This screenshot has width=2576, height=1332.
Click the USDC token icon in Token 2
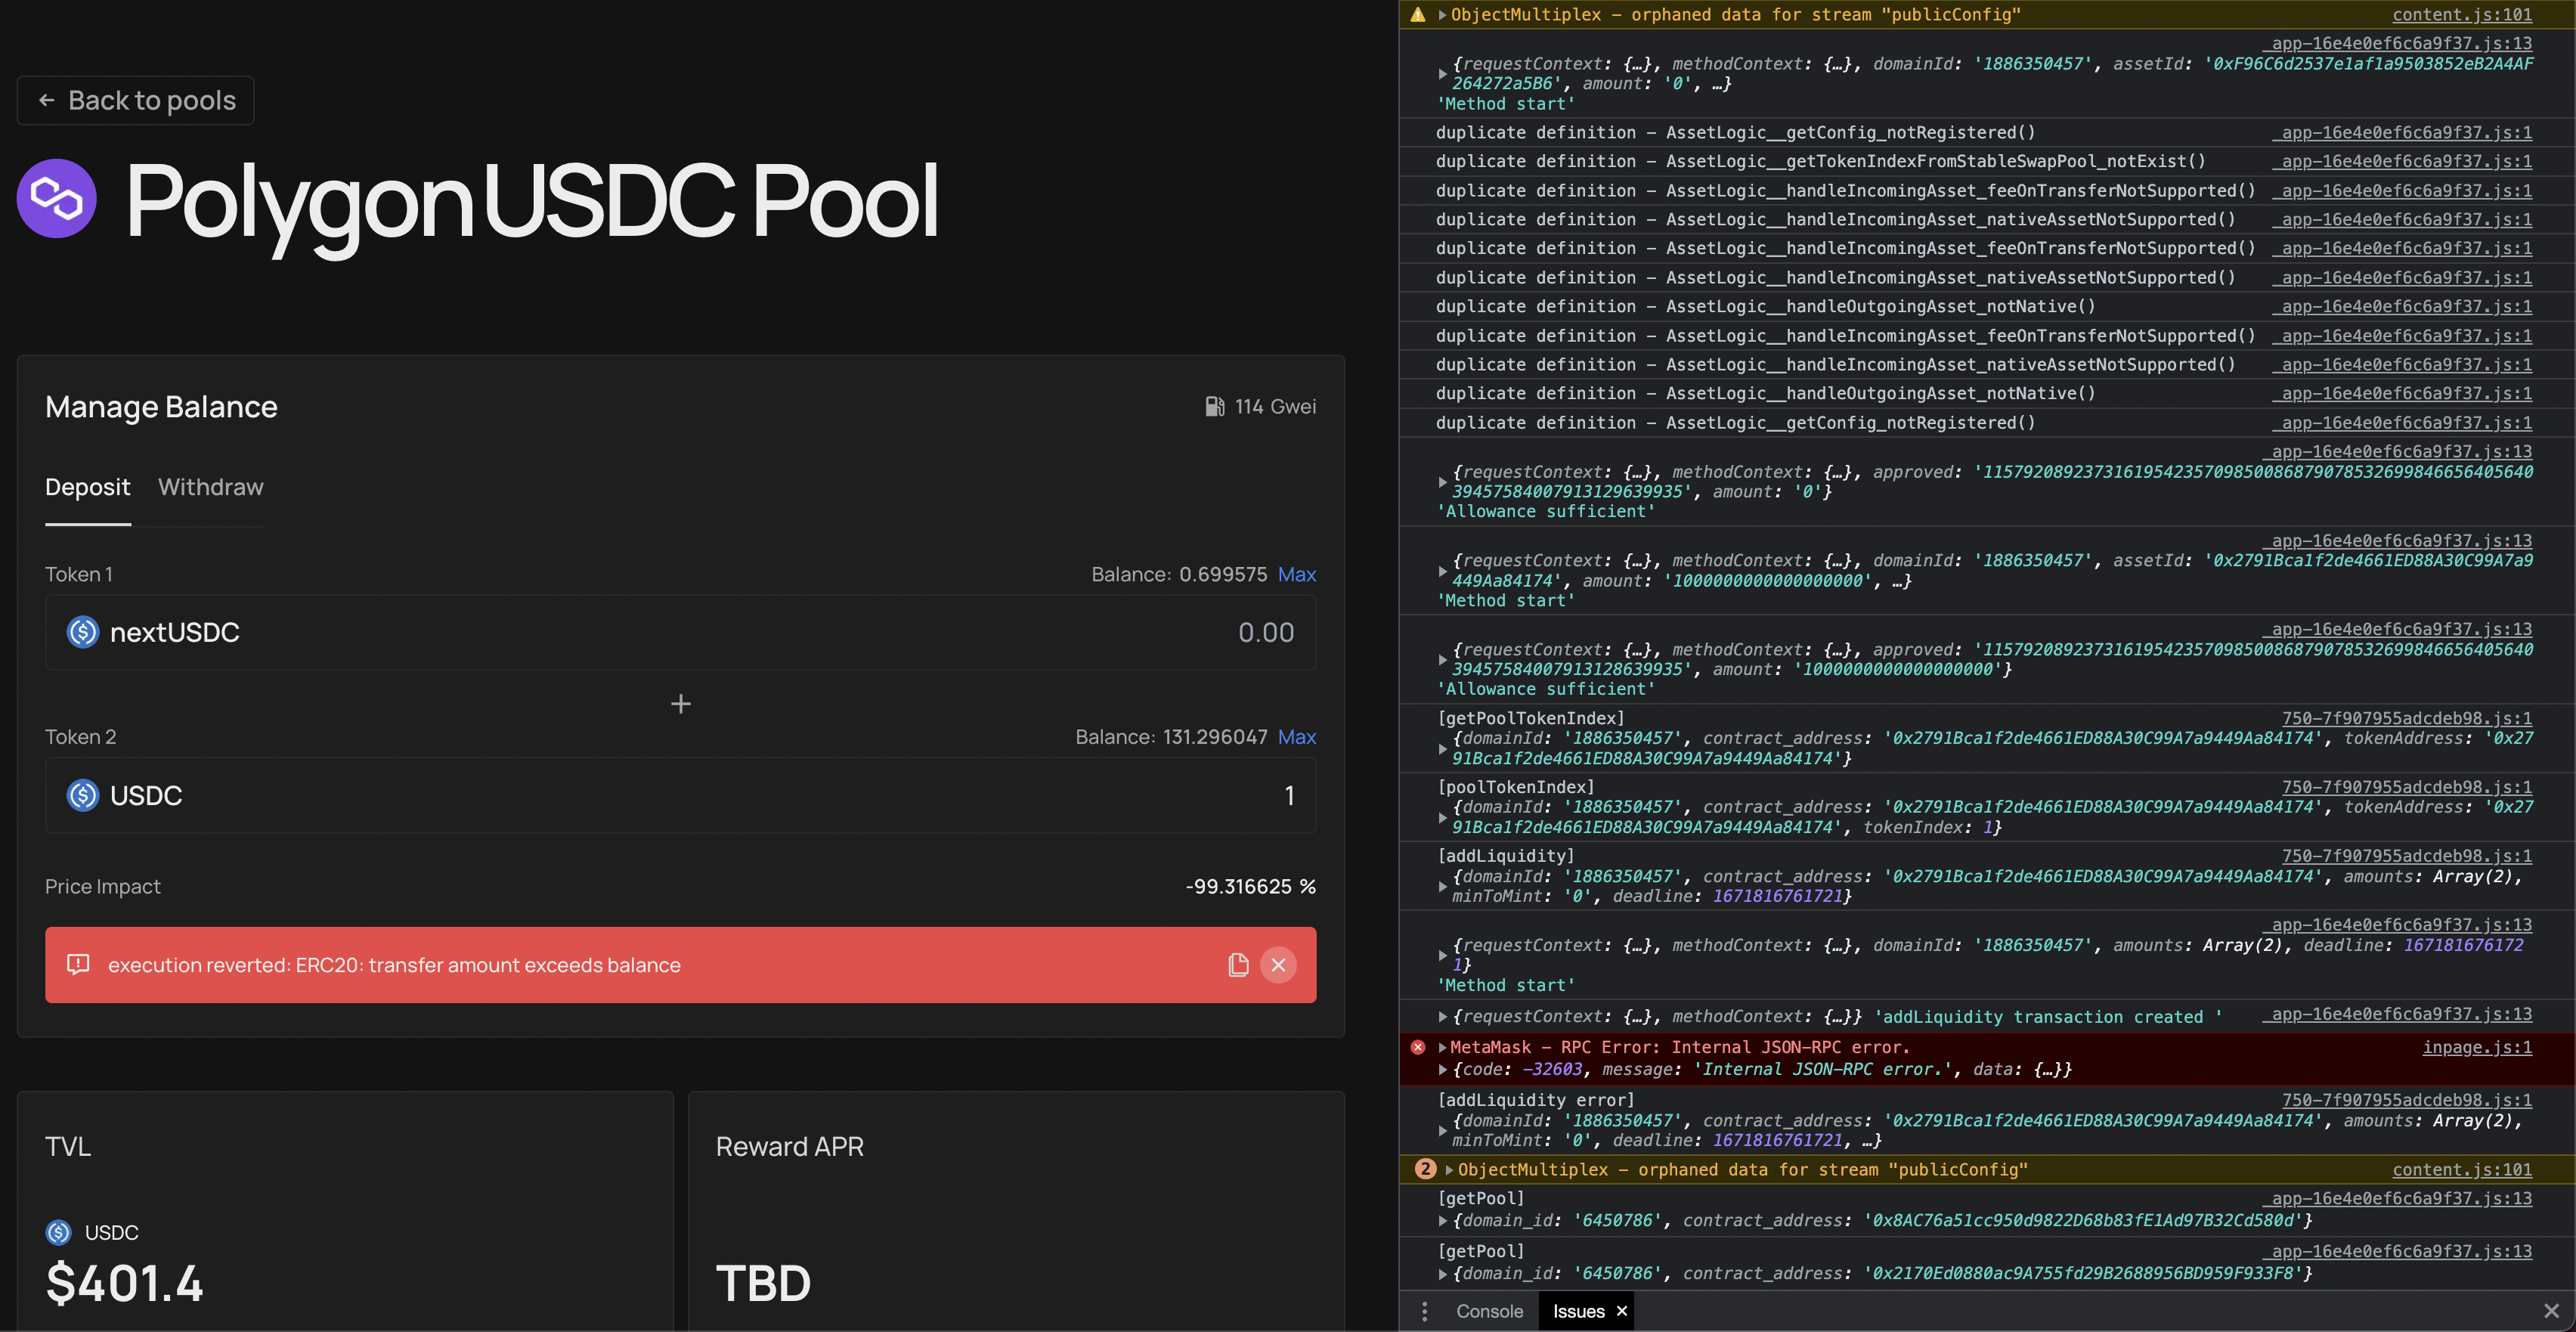[x=83, y=795]
